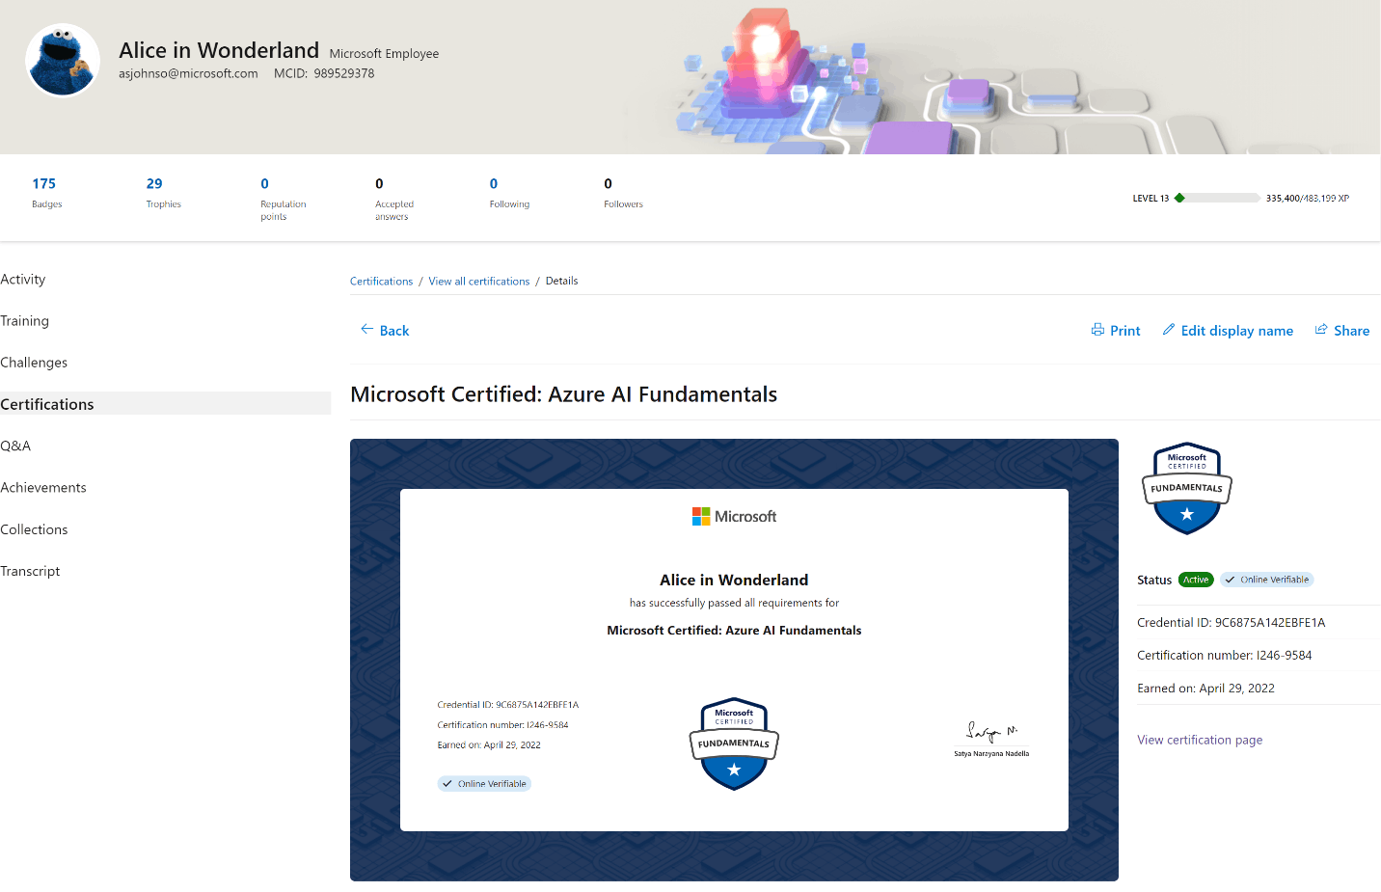Click the Online Verifiable tag on the certificate
Screen dimensions: 1381x892
tap(484, 784)
